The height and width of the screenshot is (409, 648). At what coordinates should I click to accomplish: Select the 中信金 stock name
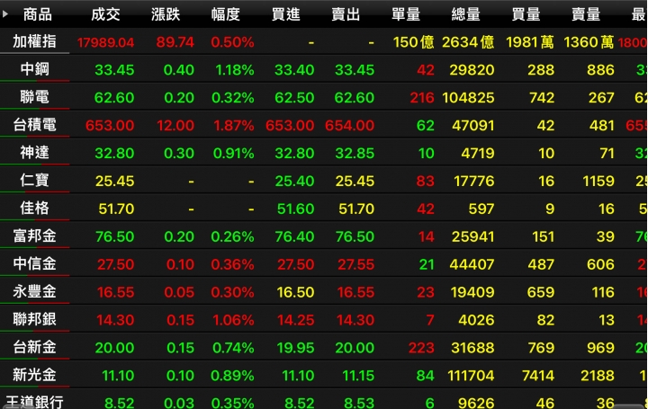[35, 263]
